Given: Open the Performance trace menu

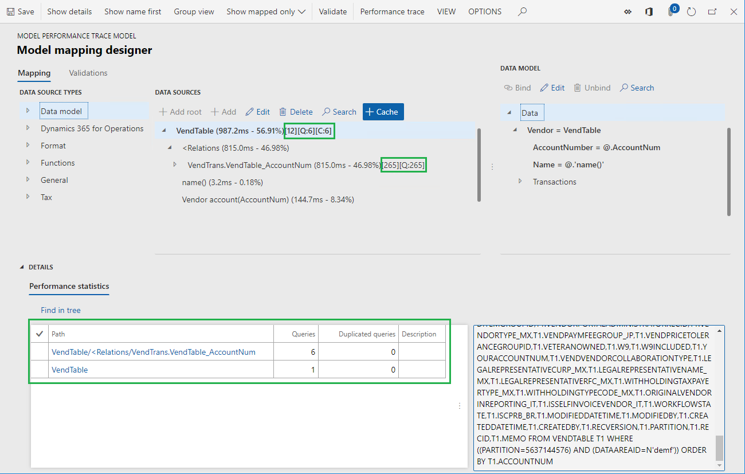Looking at the screenshot, I should click(393, 11).
